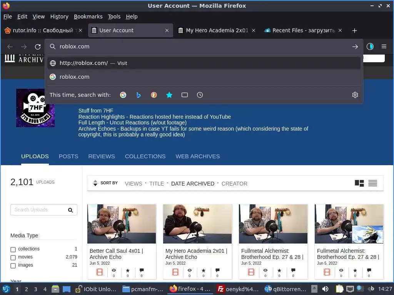Search history using the clock icon
This screenshot has width=394, height=295.
tap(200, 95)
